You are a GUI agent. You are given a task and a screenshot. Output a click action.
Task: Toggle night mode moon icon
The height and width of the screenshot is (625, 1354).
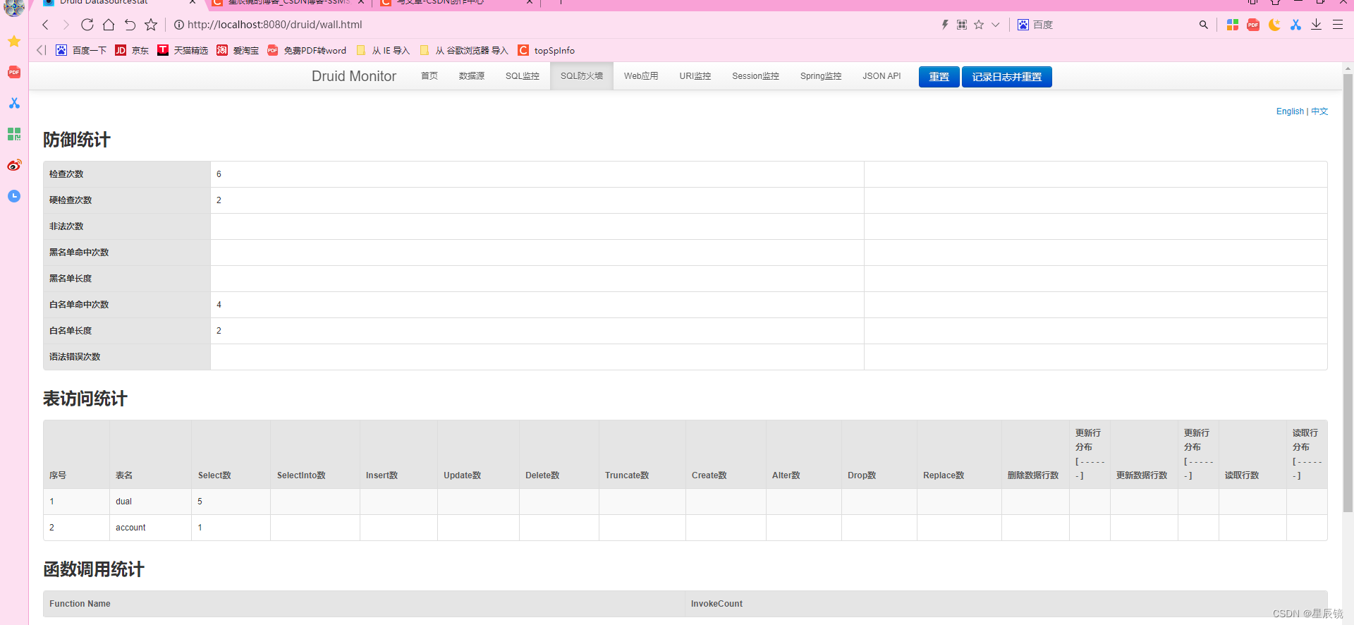coord(1274,25)
